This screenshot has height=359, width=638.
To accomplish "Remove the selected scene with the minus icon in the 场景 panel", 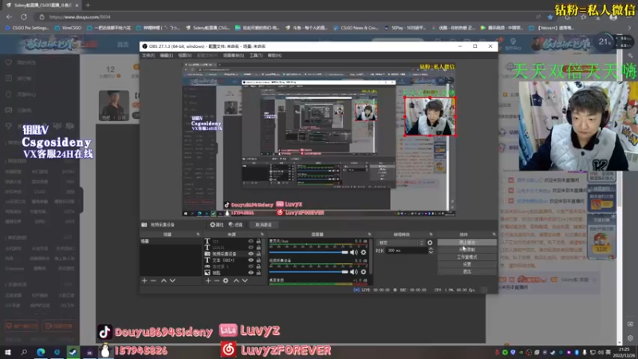I will coord(153,281).
